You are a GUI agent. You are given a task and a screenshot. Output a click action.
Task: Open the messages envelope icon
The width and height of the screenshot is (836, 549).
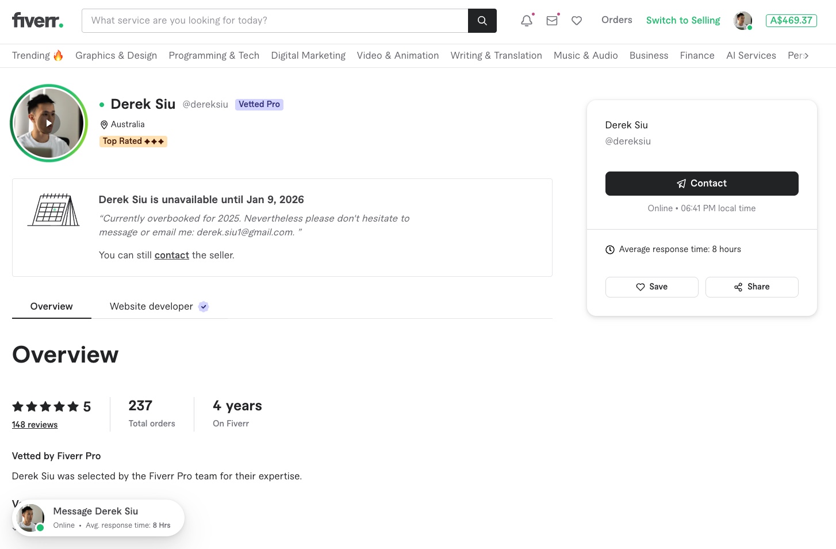[x=552, y=21]
